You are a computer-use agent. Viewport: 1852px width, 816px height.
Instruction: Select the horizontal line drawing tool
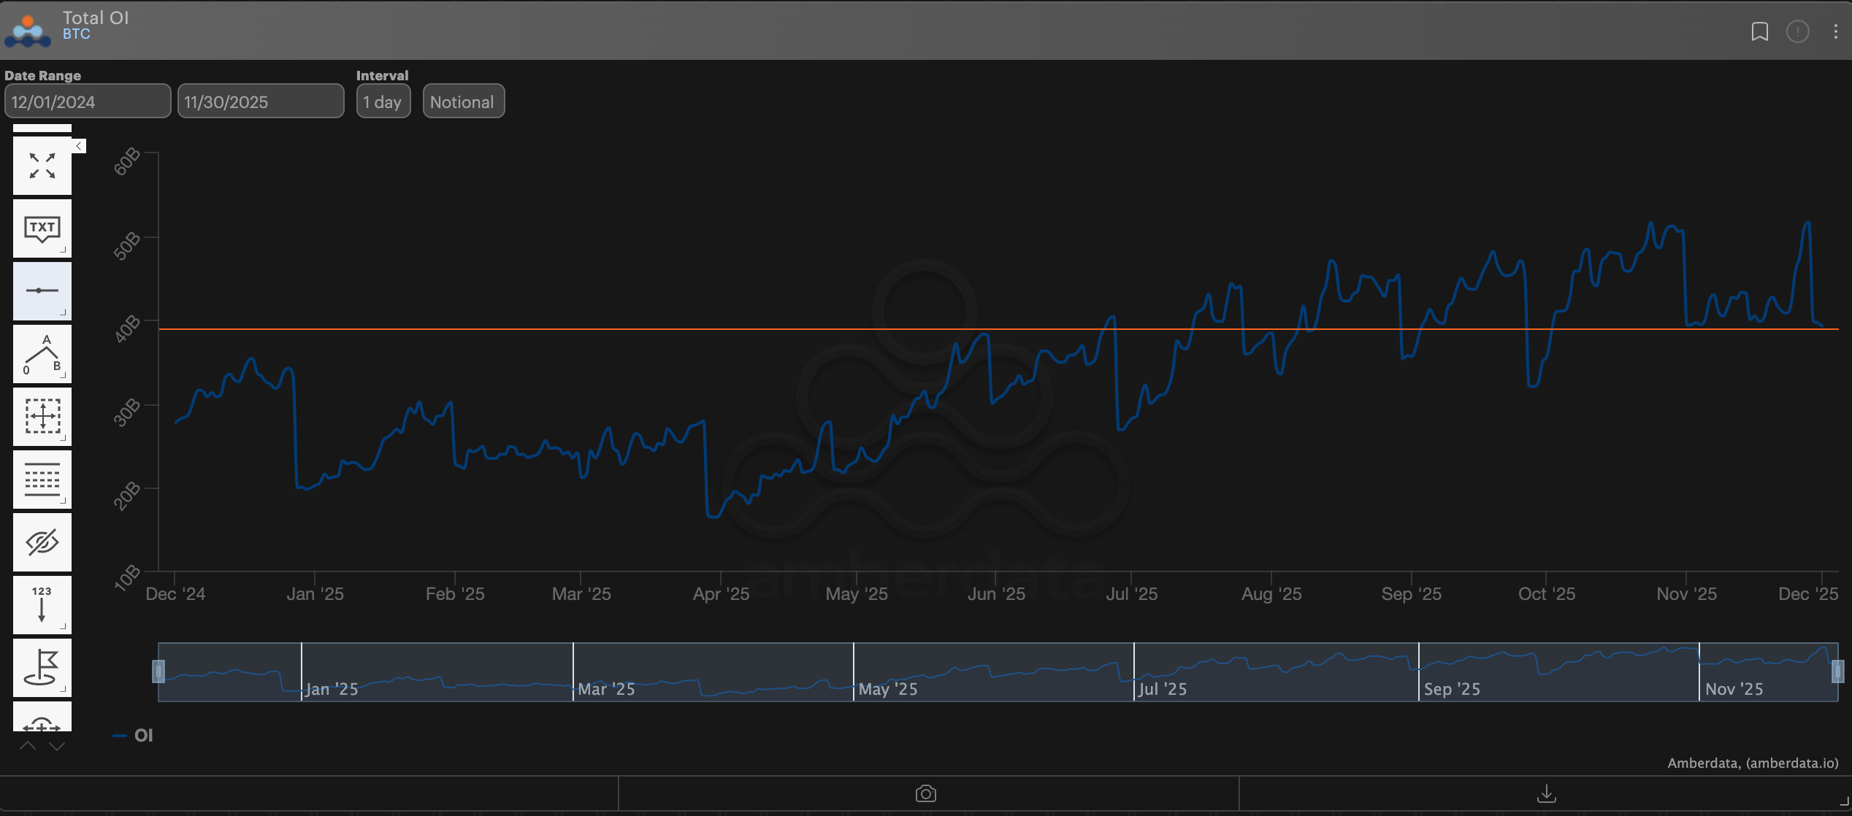[42, 290]
